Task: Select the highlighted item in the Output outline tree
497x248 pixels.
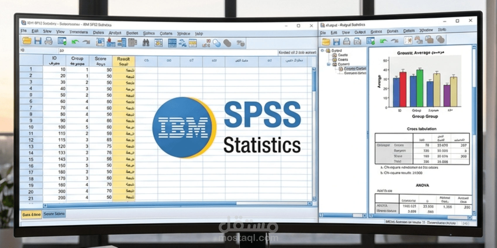Action: [355, 69]
